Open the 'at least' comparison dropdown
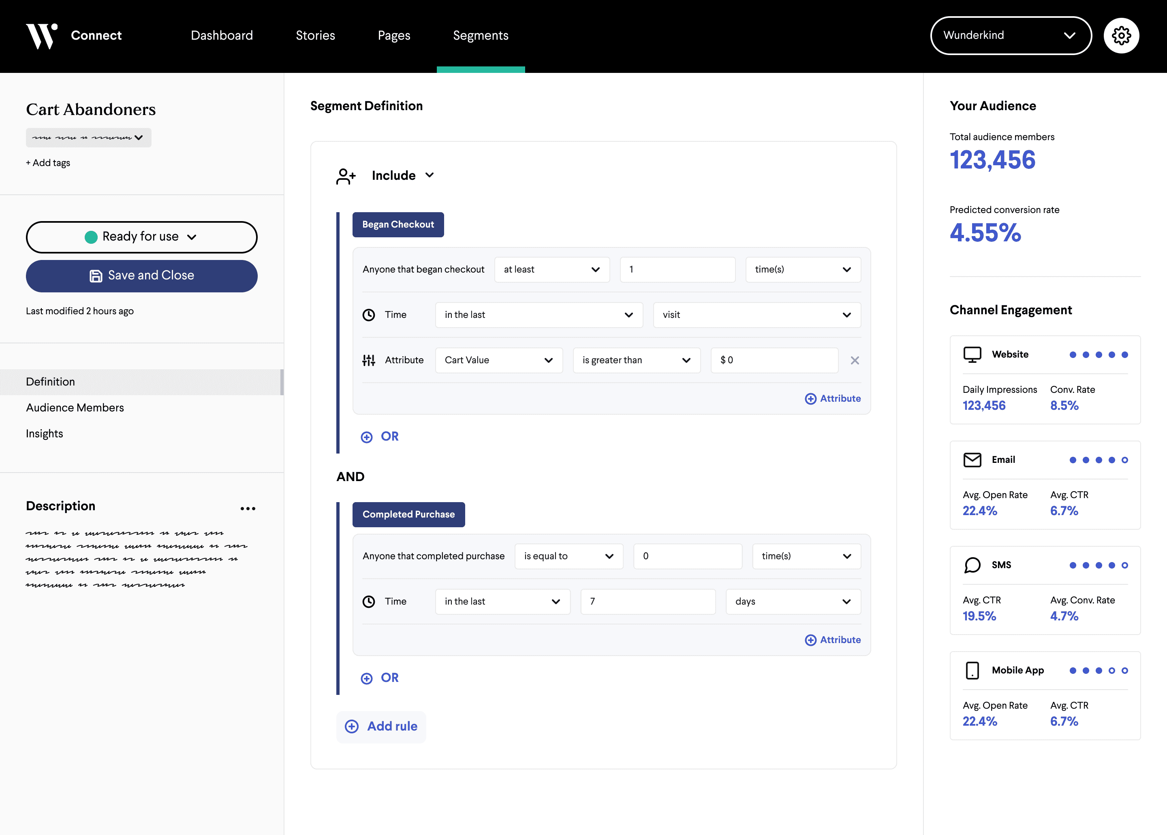The image size is (1167, 835). pos(551,269)
